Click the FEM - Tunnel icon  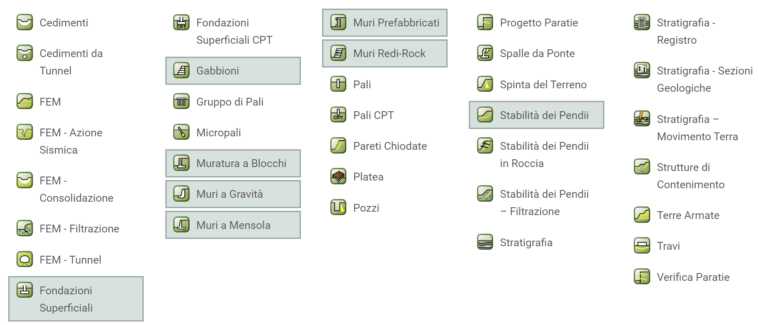[25, 259]
